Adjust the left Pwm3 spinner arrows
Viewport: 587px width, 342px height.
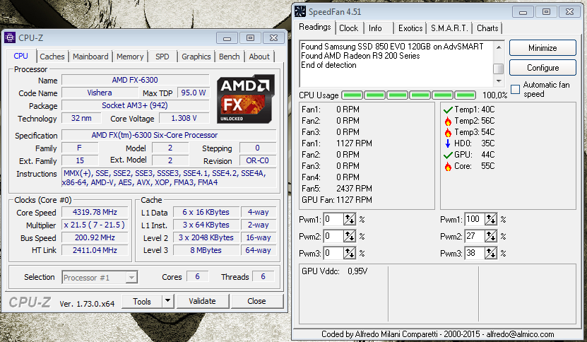click(x=349, y=253)
